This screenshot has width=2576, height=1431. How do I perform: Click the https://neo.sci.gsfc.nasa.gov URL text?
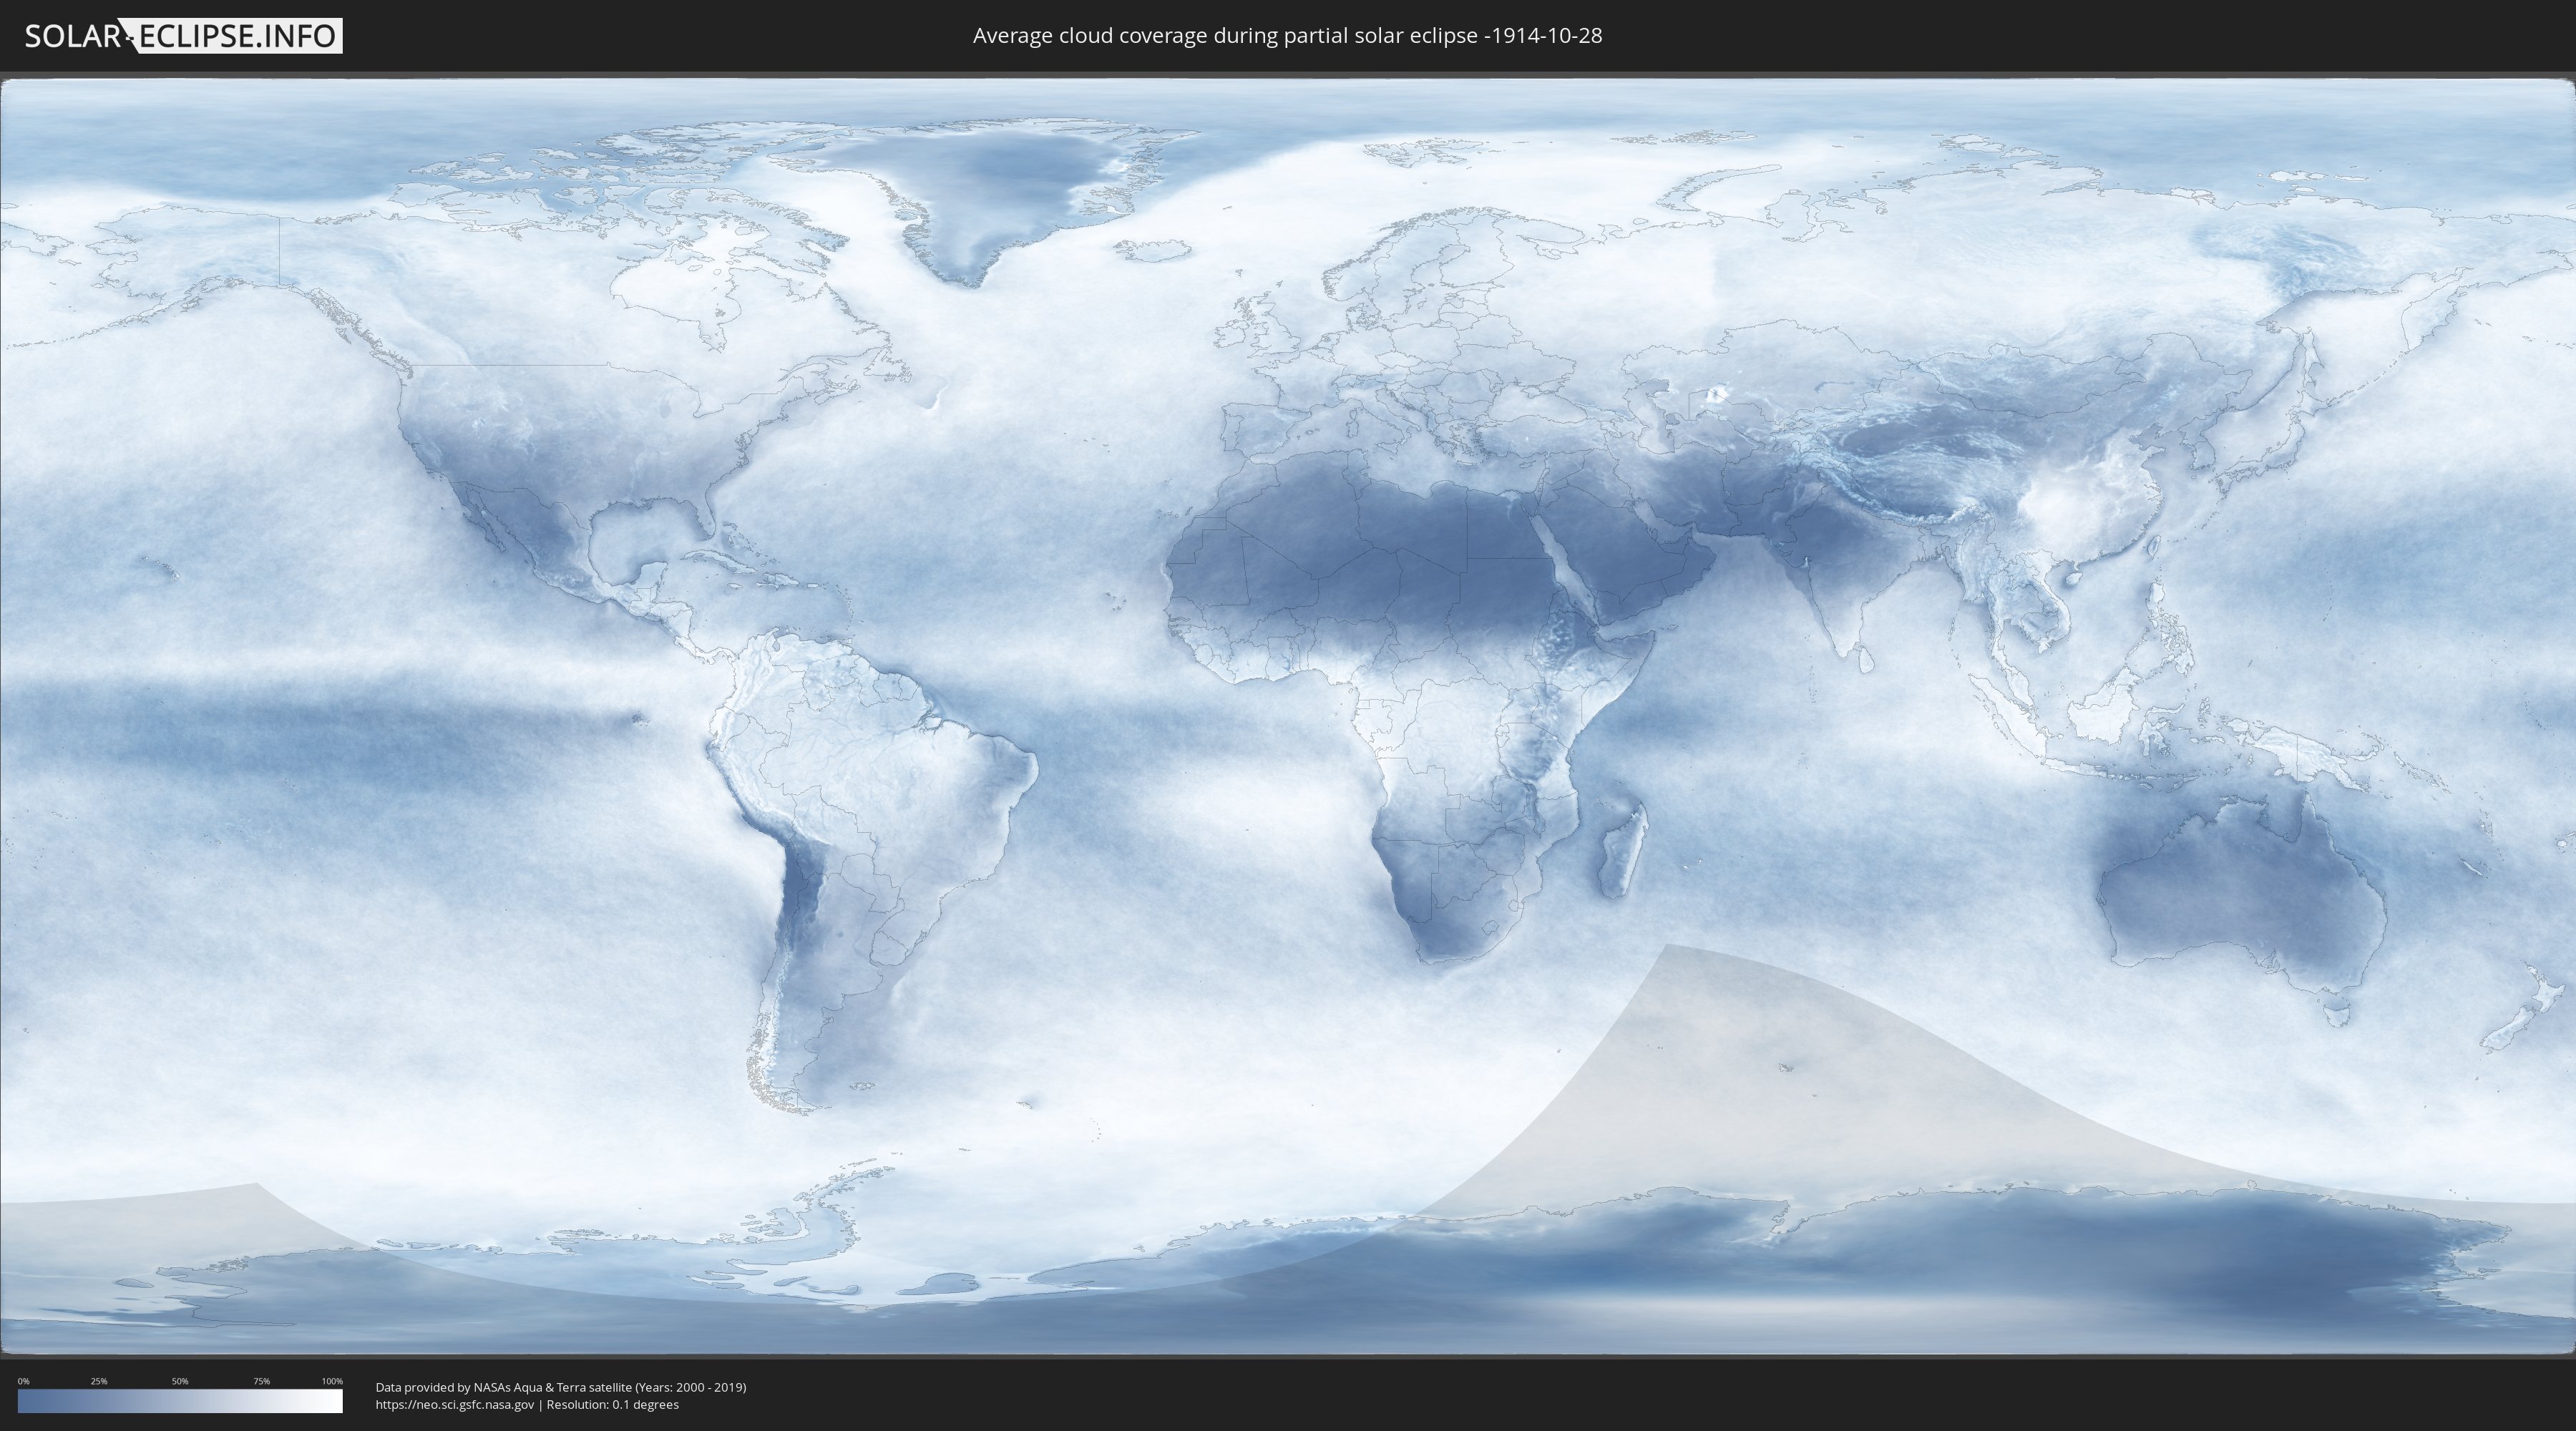[x=455, y=1404]
